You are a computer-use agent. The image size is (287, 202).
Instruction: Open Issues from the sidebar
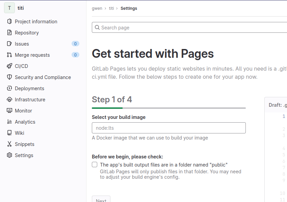click(x=22, y=44)
